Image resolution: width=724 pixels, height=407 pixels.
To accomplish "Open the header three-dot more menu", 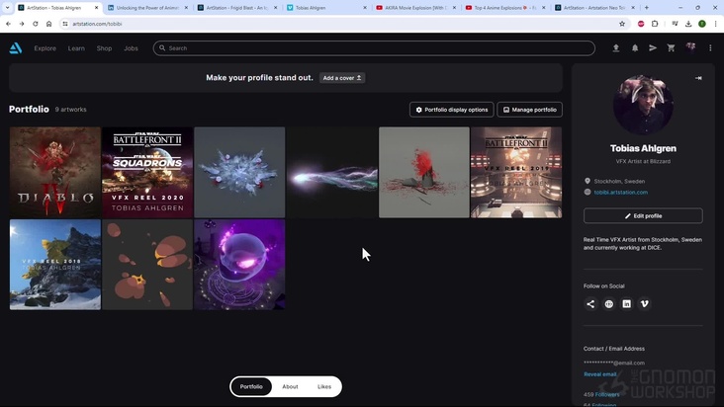I will (x=710, y=47).
